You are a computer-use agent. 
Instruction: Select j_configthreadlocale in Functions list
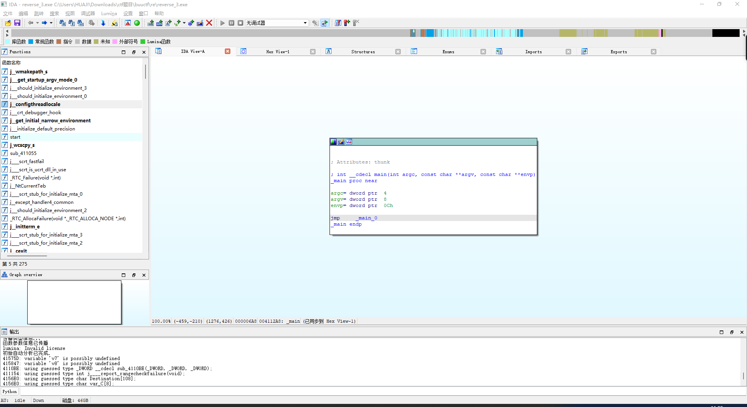point(71,104)
